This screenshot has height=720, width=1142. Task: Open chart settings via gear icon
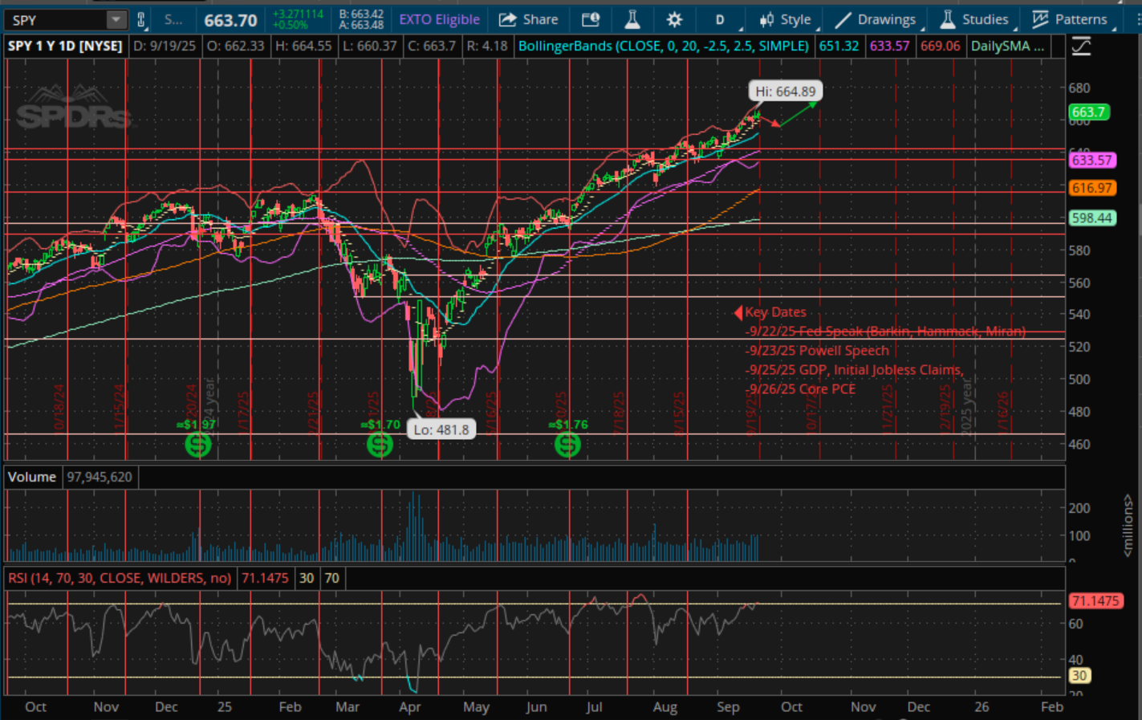pyautogui.click(x=676, y=19)
